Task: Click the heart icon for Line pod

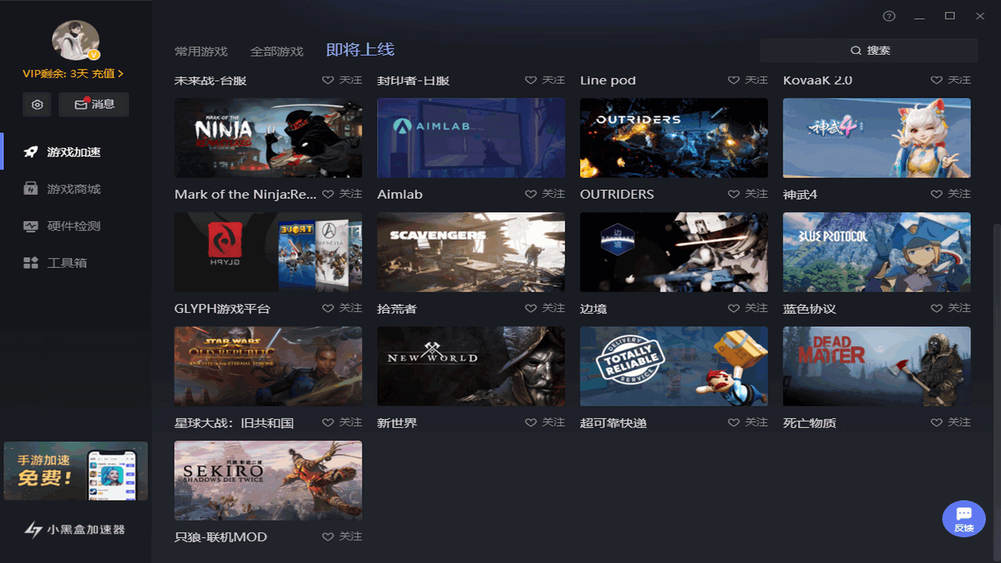Action: 734,80
